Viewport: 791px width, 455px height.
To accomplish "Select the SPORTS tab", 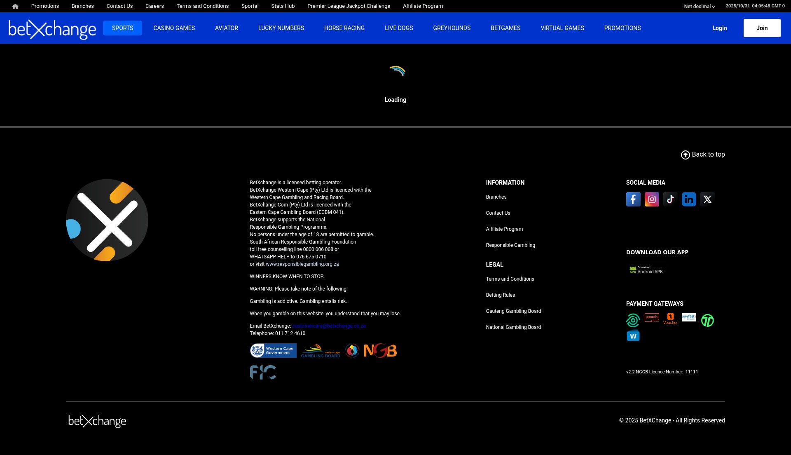I will [122, 28].
